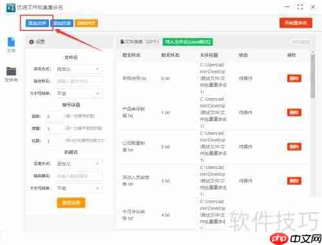Click the app logo in the title bar
322x245 pixels.
click(x=11, y=8)
